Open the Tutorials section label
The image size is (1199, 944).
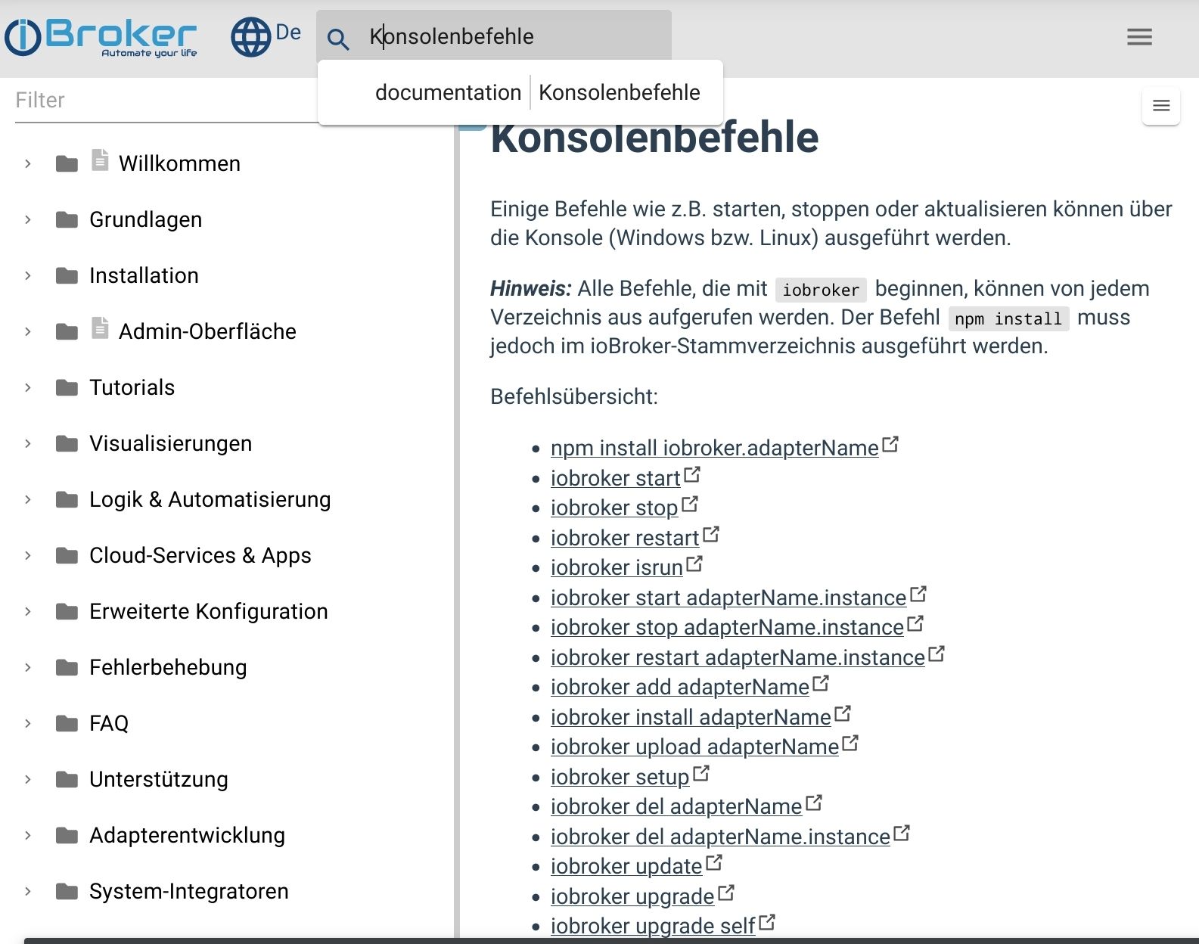click(x=132, y=387)
